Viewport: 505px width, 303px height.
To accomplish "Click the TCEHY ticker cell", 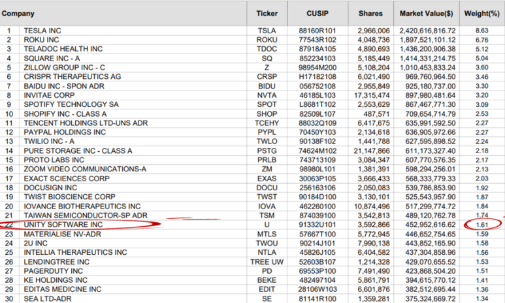I will tap(267, 123).
